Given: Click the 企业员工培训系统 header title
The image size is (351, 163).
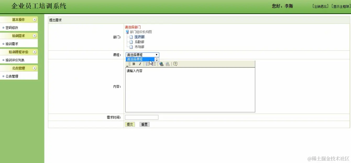Looking at the screenshot, I should click(x=39, y=6).
